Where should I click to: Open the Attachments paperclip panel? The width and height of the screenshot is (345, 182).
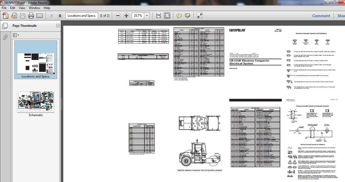pyautogui.click(x=5, y=37)
